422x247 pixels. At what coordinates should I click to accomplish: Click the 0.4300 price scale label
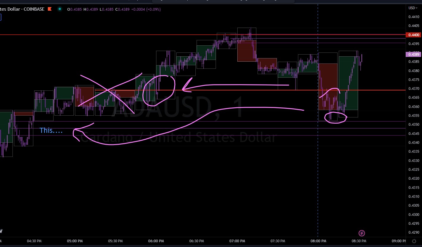(x=414, y=214)
